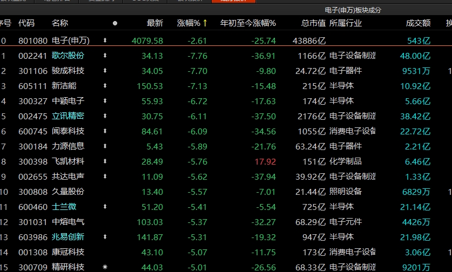Open the 立讯精密 stock link
Image resolution: width=452 pixels, height=272 pixels.
tap(68, 116)
